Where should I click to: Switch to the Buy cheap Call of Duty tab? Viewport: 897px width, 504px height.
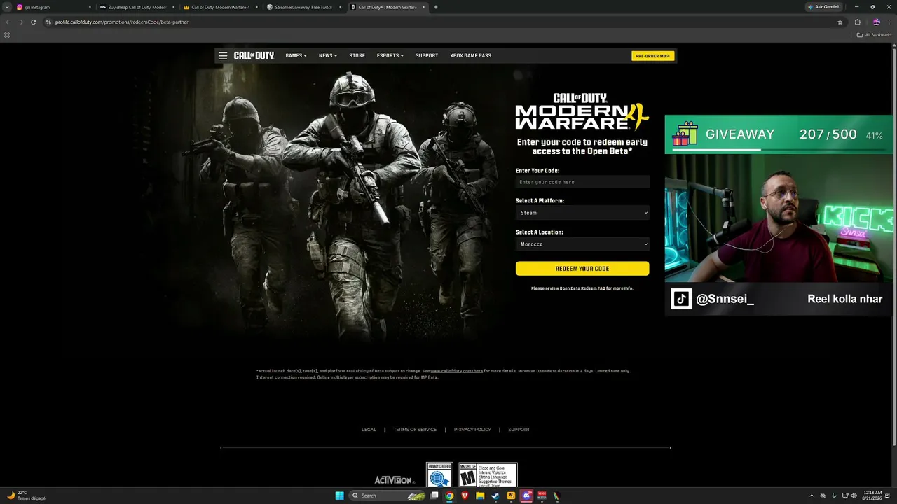click(x=137, y=7)
